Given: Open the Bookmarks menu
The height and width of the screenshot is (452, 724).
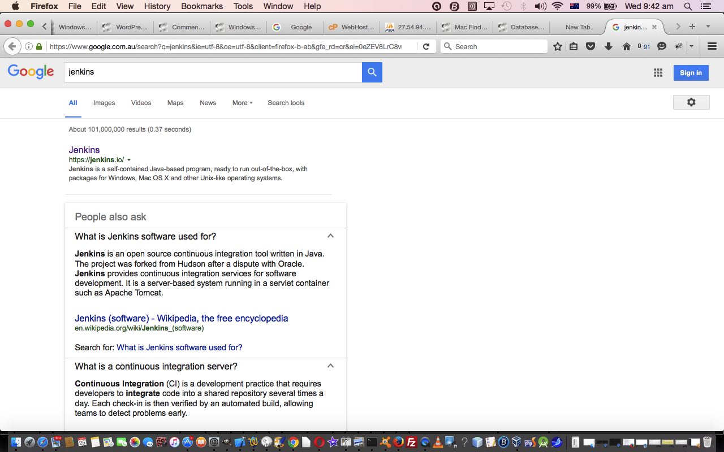Looking at the screenshot, I should click(x=201, y=6).
